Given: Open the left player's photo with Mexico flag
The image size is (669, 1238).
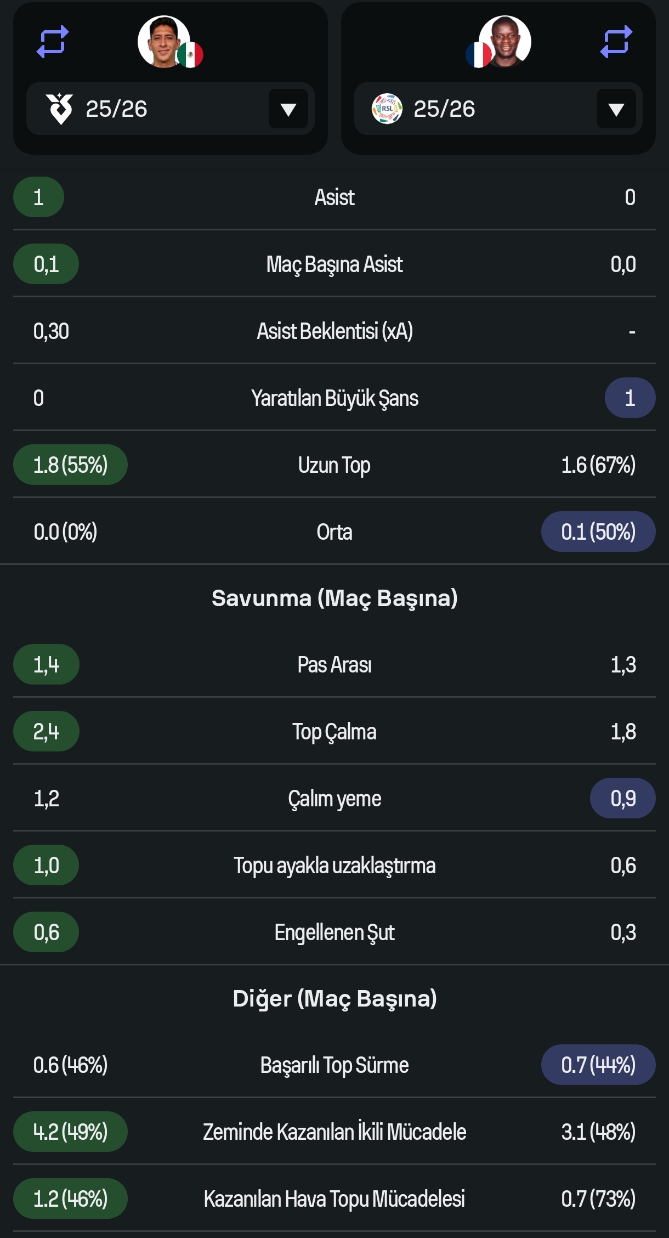Looking at the screenshot, I should [x=164, y=42].
